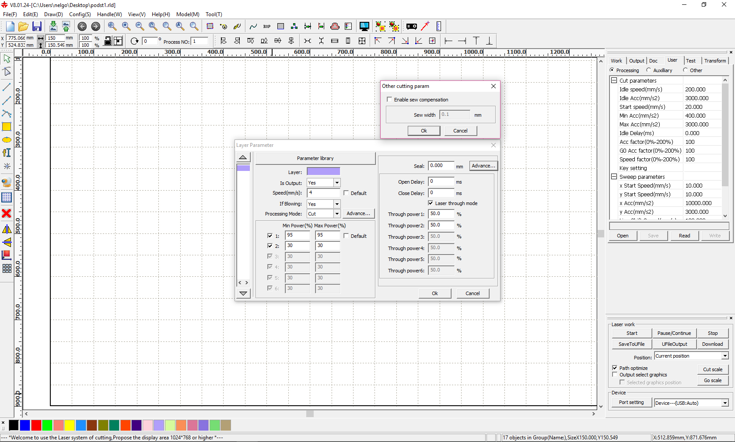Open the Position dropdown in Laser work
This screenshot has width=735, height=442.
[x=725, y=356]
